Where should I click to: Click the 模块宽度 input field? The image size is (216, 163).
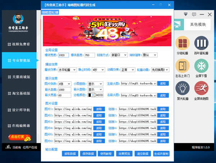(63, 55)
